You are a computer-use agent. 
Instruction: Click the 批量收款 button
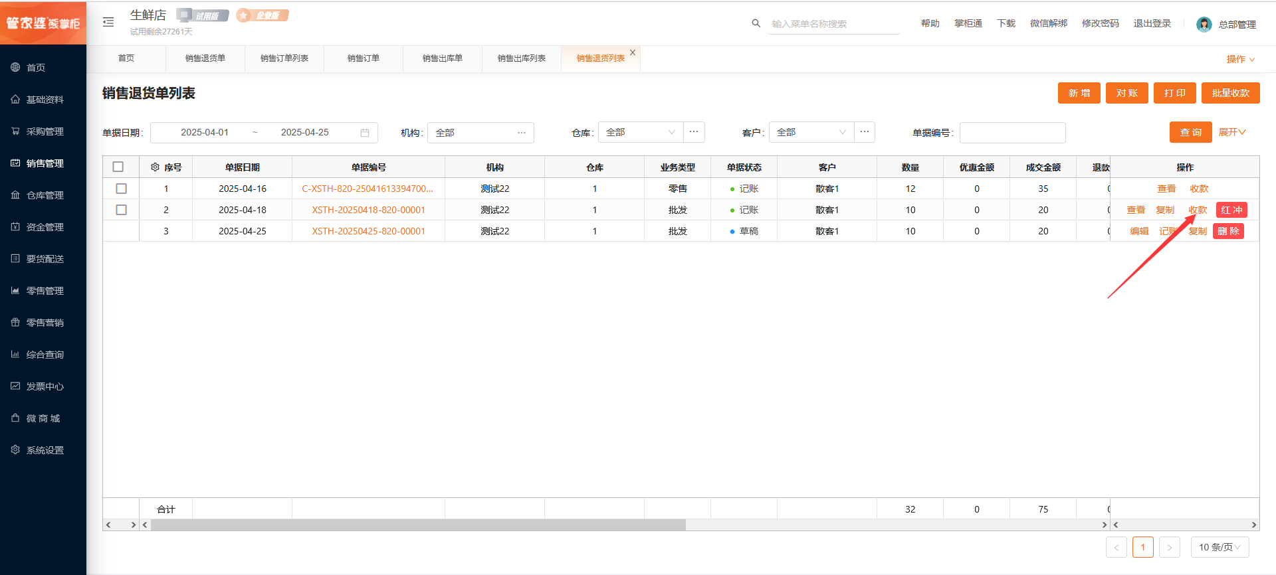[1230, 93]
